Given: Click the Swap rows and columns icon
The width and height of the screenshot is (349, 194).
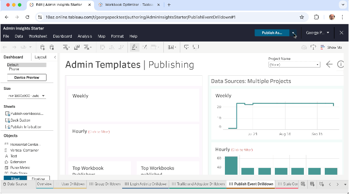Looking at the screenshot, I should pos(102,47).
